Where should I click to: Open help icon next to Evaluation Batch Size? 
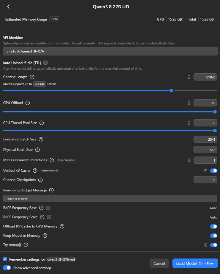click(x=41, y=139)
